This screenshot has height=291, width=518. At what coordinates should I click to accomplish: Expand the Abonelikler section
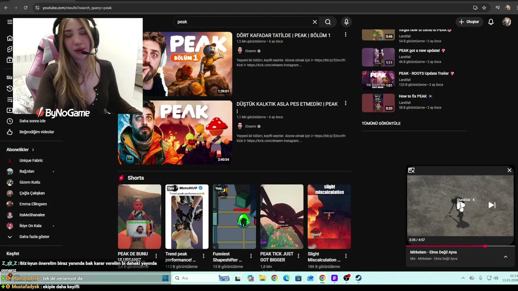click(x=20, y=150)
